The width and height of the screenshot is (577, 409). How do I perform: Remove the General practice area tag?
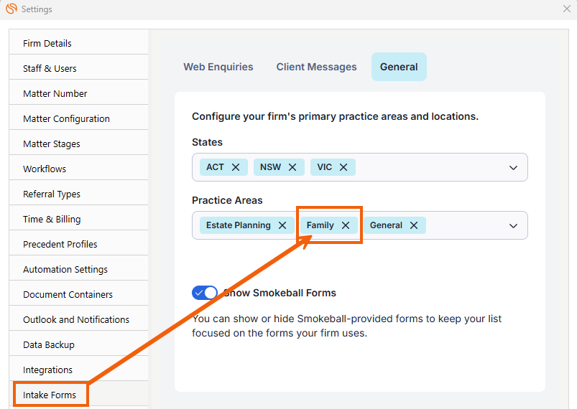tap(414, 225)
